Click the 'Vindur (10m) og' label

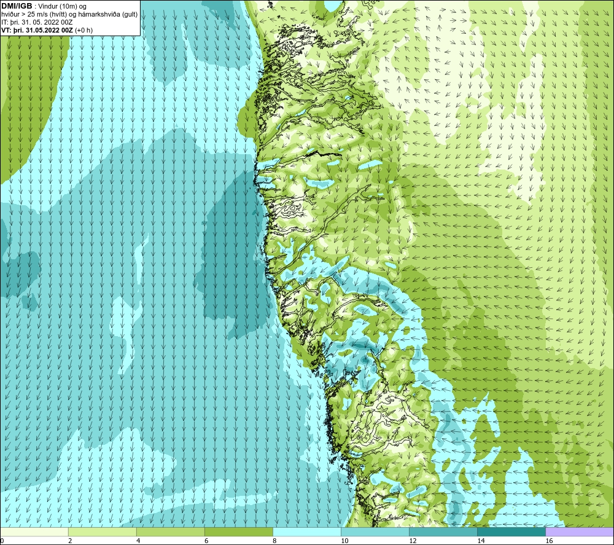63,7
